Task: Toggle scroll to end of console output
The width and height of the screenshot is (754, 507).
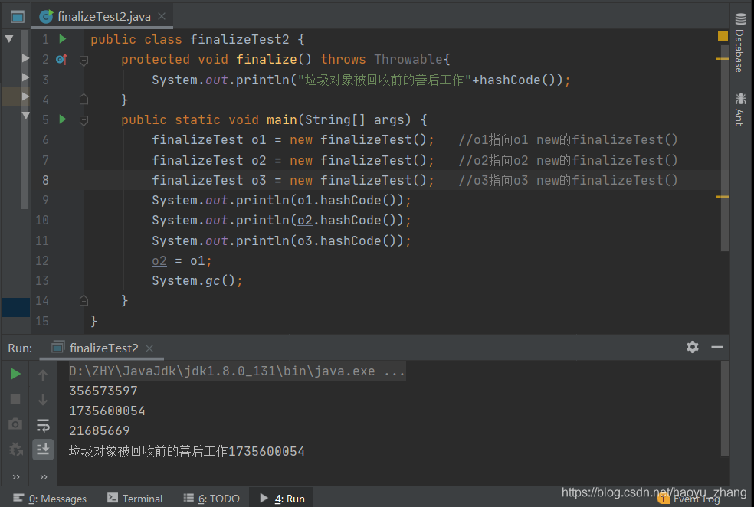Action: [43, 450]
